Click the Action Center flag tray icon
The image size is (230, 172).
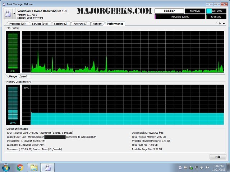point(207,168)
